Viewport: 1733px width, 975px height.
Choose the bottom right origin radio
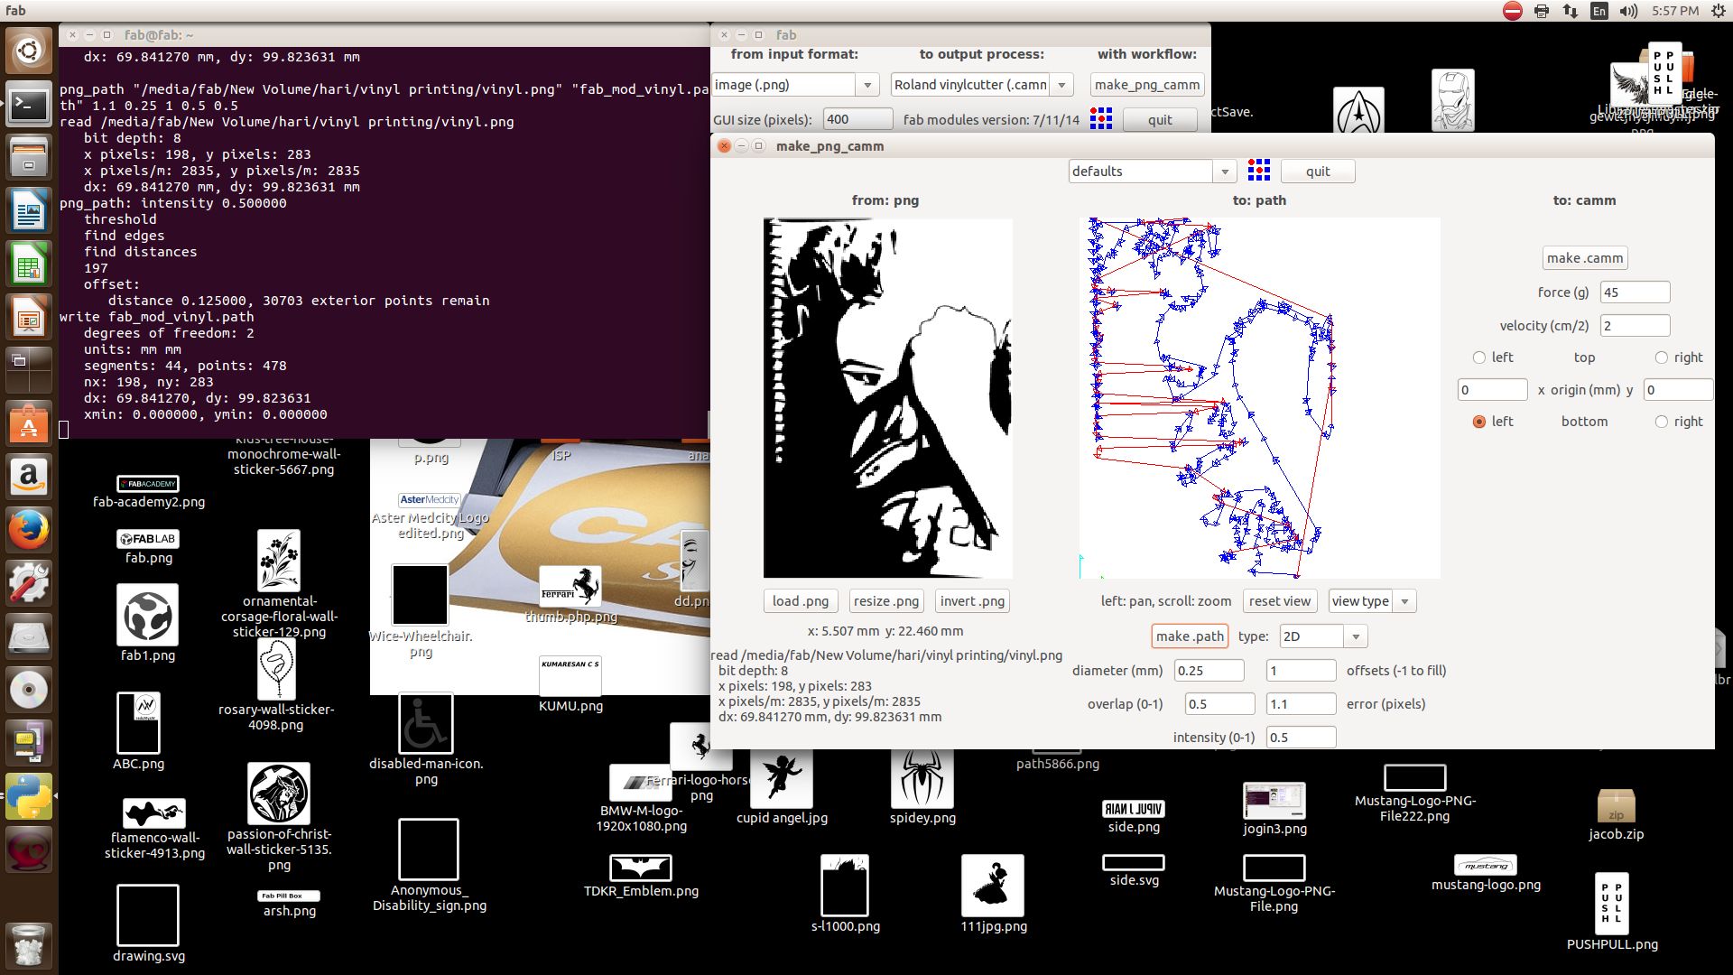tap(1661, 422)
